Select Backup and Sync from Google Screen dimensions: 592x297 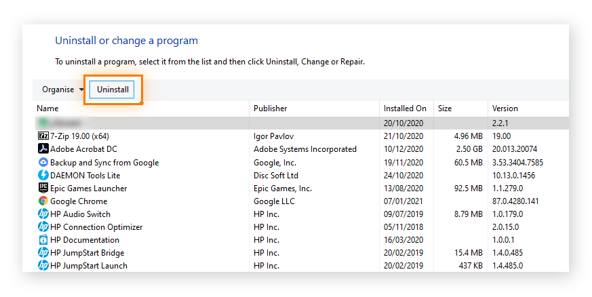click(x=104, y=163)
